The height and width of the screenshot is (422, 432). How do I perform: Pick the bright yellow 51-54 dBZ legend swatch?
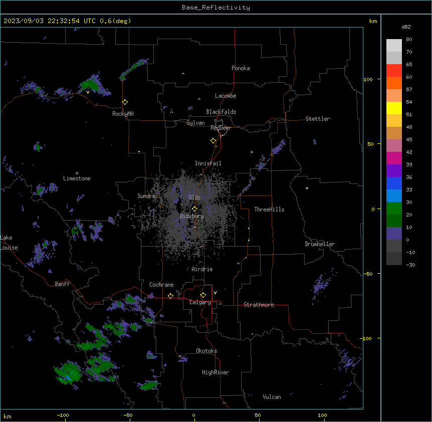[394, 108]
